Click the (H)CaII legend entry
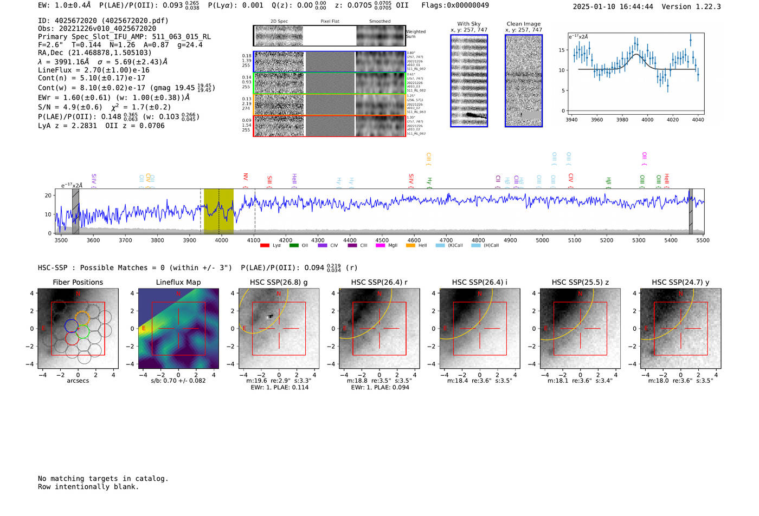 tap(485, 246)
